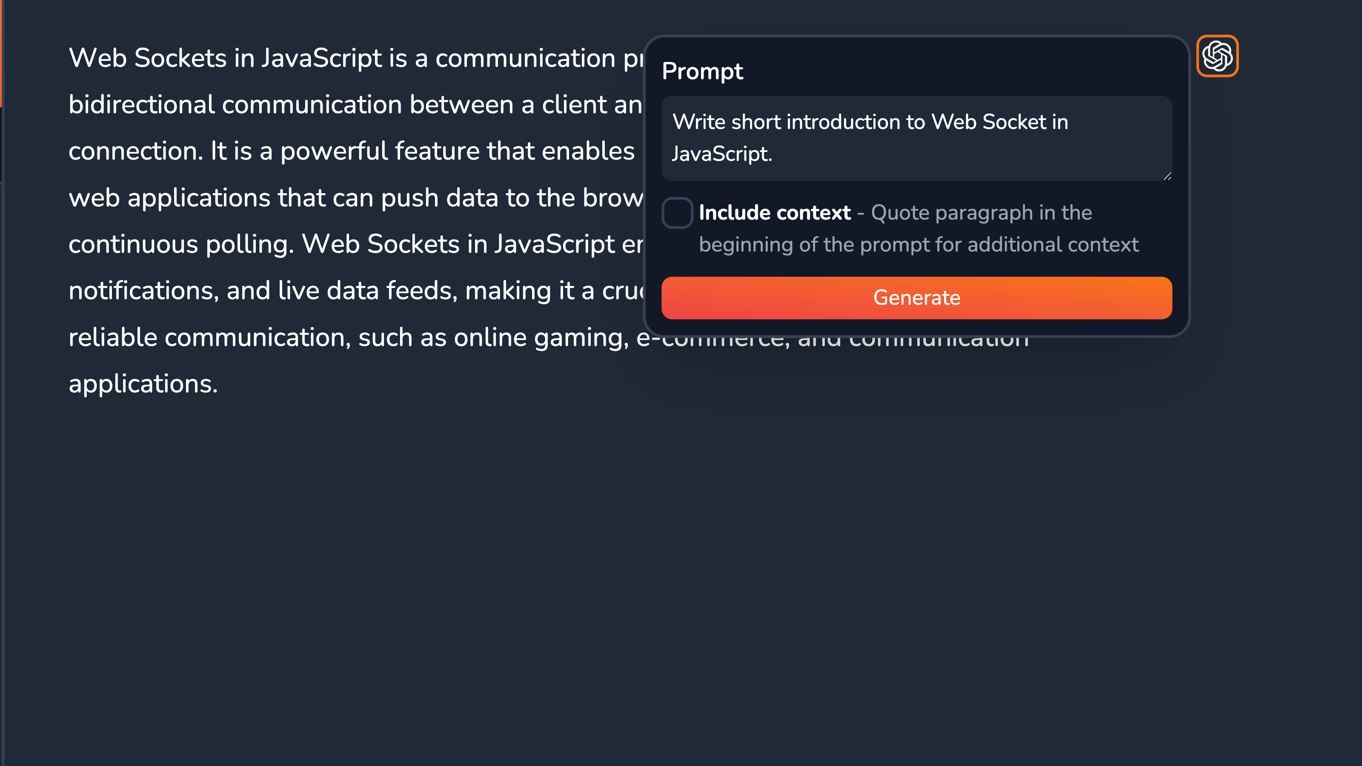Click the orange bar at the left edge

tap(2, 53)
